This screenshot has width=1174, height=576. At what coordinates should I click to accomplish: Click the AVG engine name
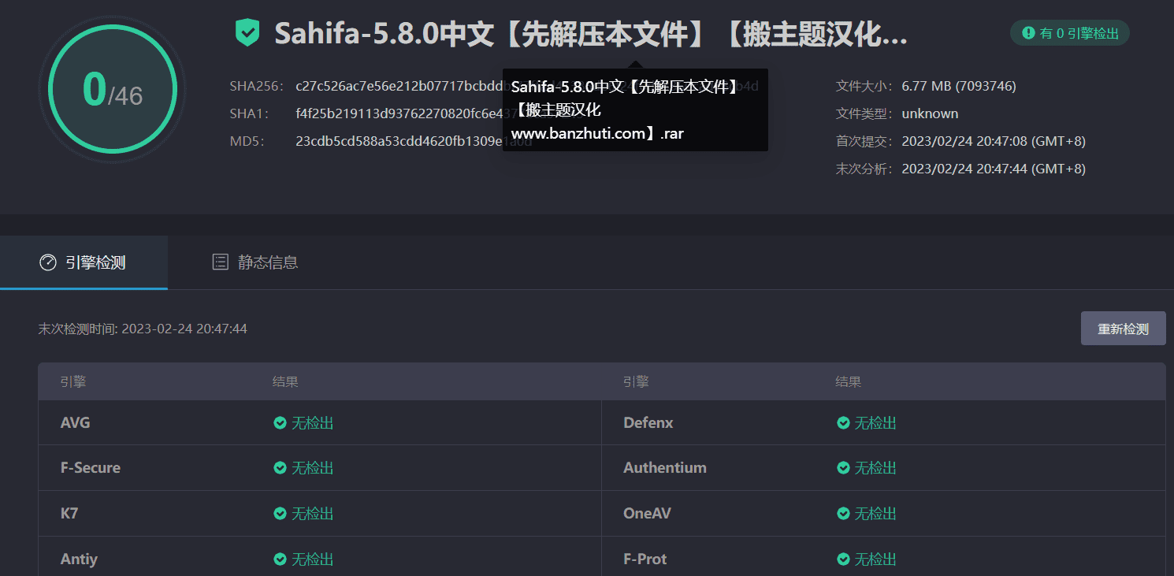pos(76,423)
